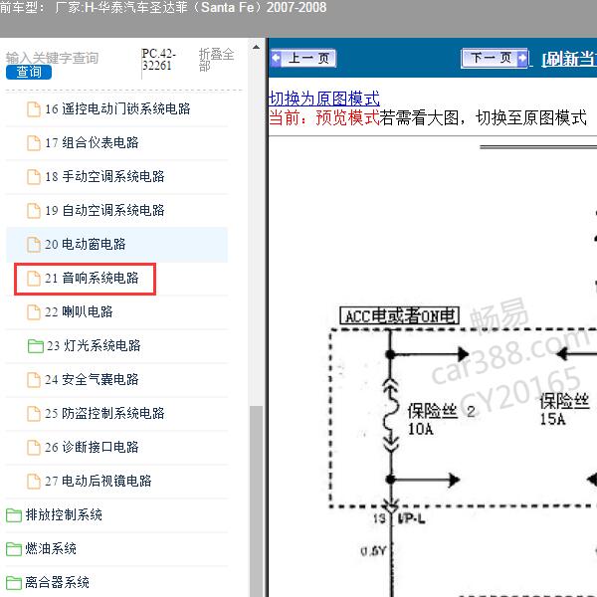
Task: Expand the 离合器系统 folder
Action: (x=57, y=582)
